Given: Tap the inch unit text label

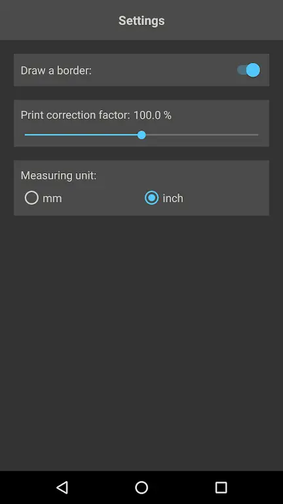Looking at the screenshot, I should coord(173,198).
